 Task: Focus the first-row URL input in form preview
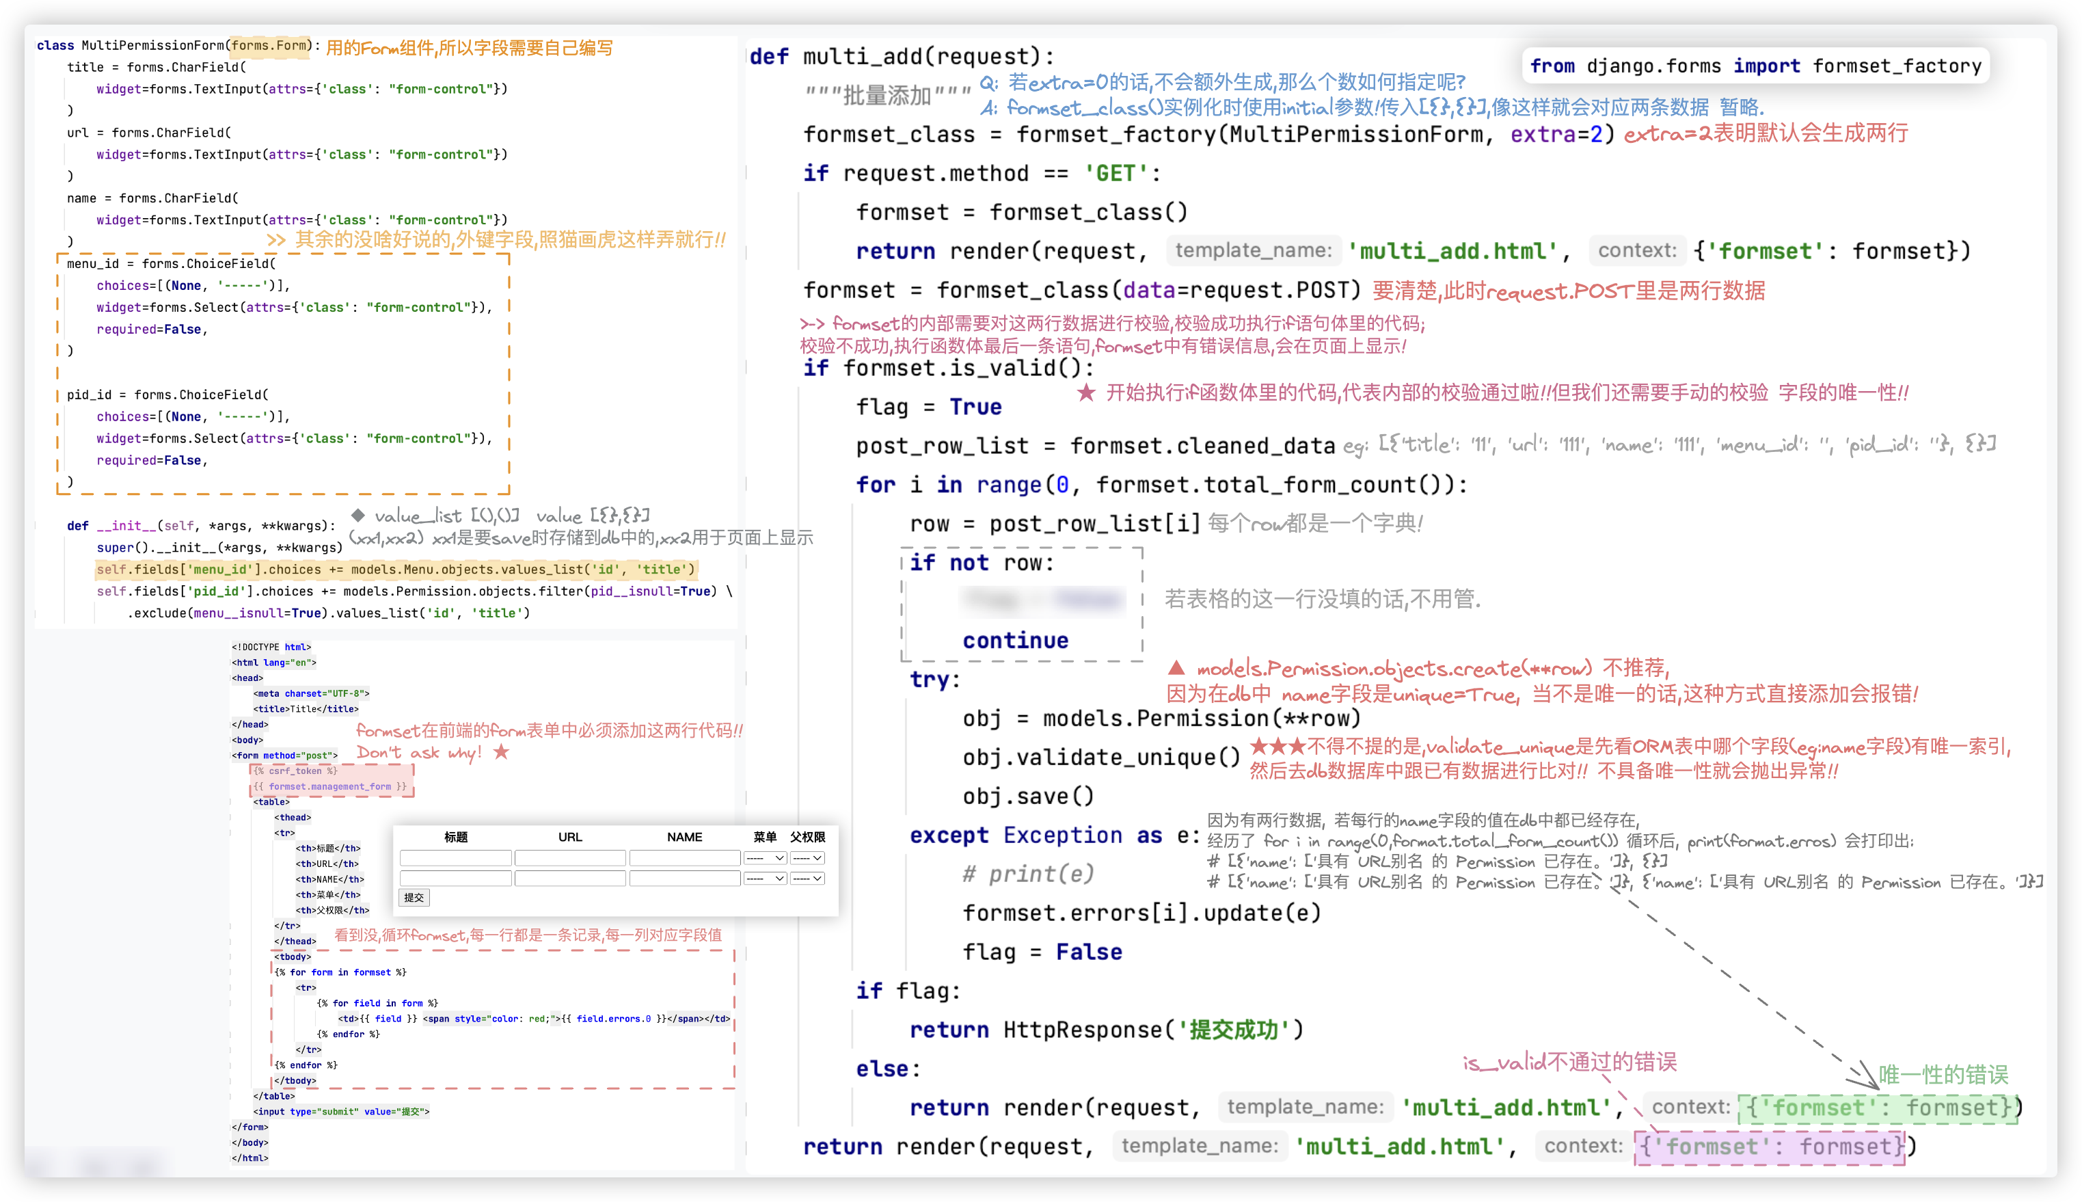point(570,858)
